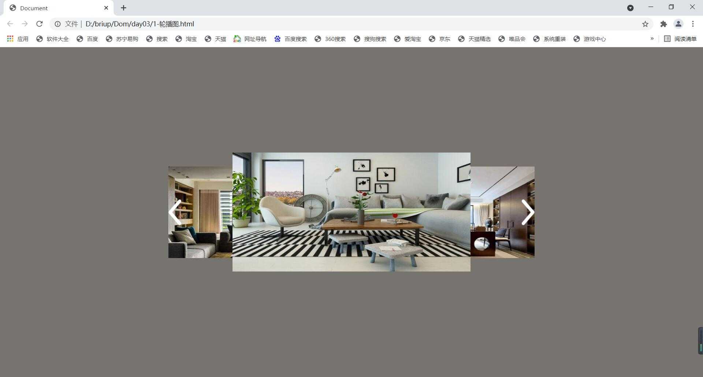Click the previous slide arrow on the carousel

(175, 212)
